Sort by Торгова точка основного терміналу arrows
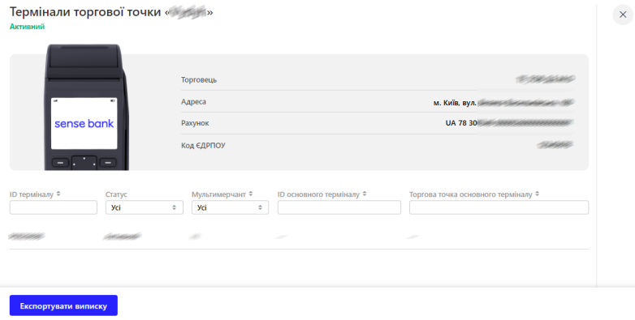This screenshot has width=635, height=320. 537,194
